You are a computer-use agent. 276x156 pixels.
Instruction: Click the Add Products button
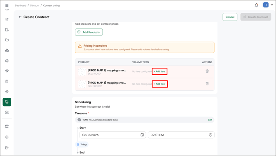[89, 32]
